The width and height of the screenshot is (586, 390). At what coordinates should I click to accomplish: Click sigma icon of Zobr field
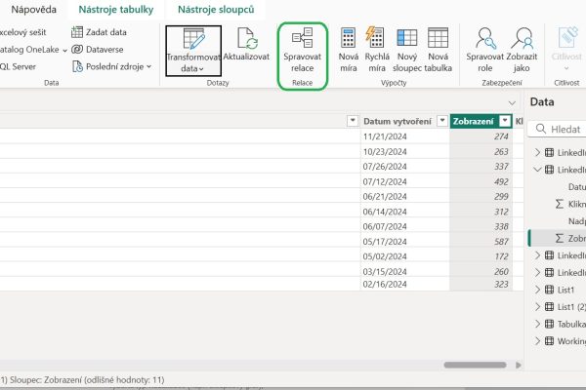pyautogui.click(x=560, y=238)
